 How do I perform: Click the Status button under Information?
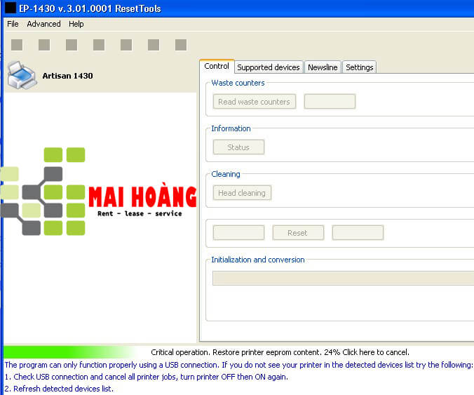[238, 147]
